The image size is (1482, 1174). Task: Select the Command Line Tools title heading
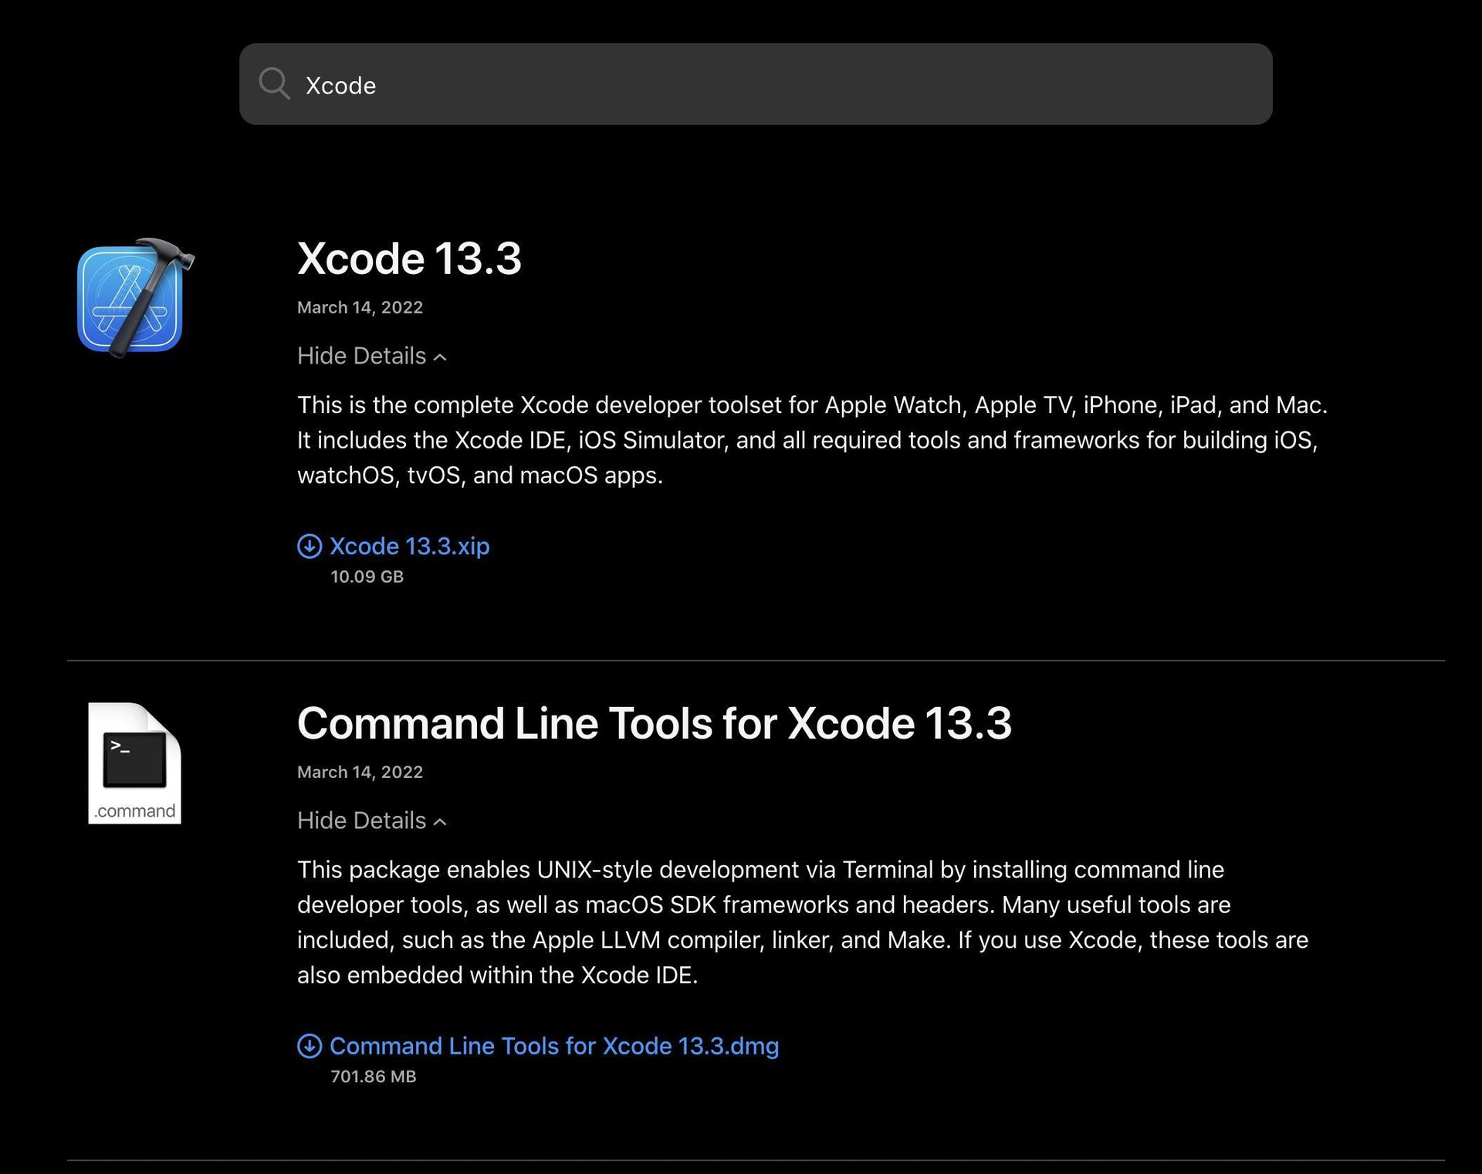coord(655,723)
